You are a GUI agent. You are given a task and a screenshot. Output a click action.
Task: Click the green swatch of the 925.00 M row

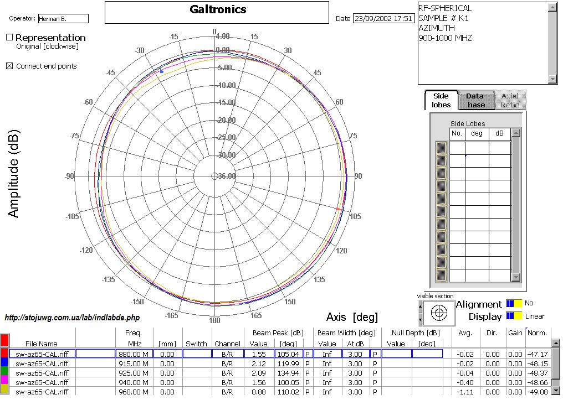coord(4,372)
